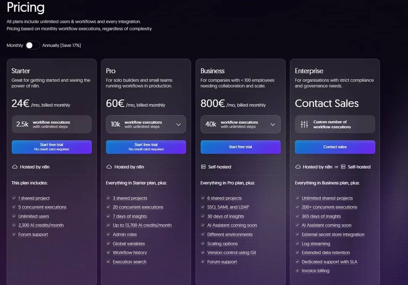Select the Monthly billing label

point(15,45)
